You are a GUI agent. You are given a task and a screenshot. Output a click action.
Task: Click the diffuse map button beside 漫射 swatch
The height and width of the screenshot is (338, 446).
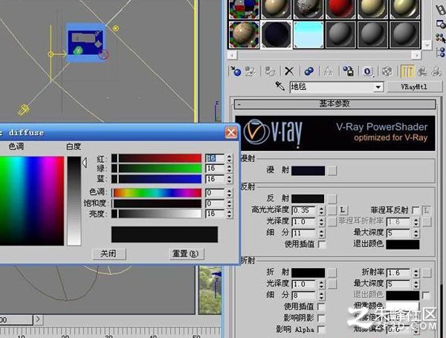(332, 171)
